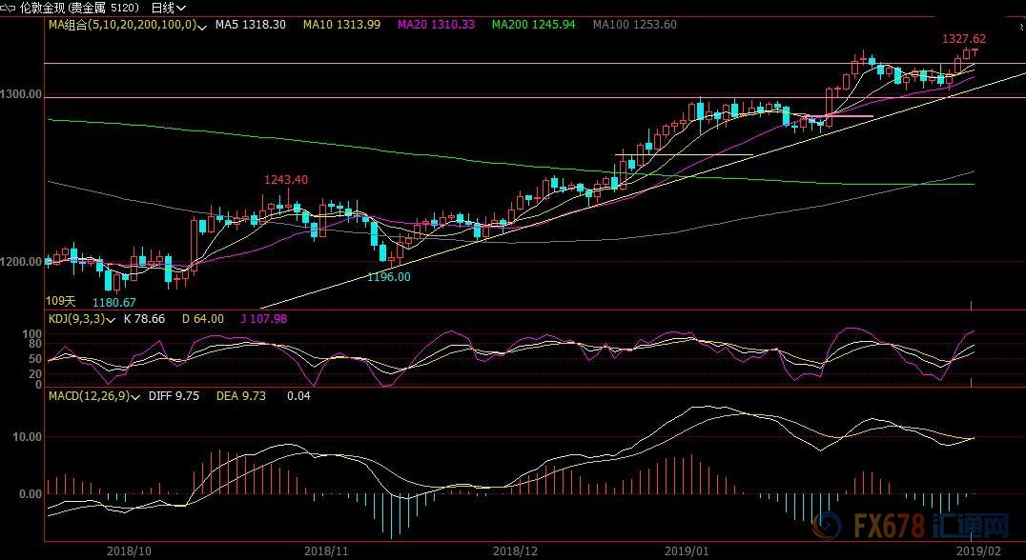1026x560 pixels.
Task: Expand the MA组合 indicator settings dropdown
Action: [x=202, y=25]
